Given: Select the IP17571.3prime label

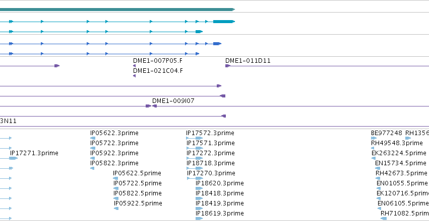Looking at the screenshot, I should point(211,143).
